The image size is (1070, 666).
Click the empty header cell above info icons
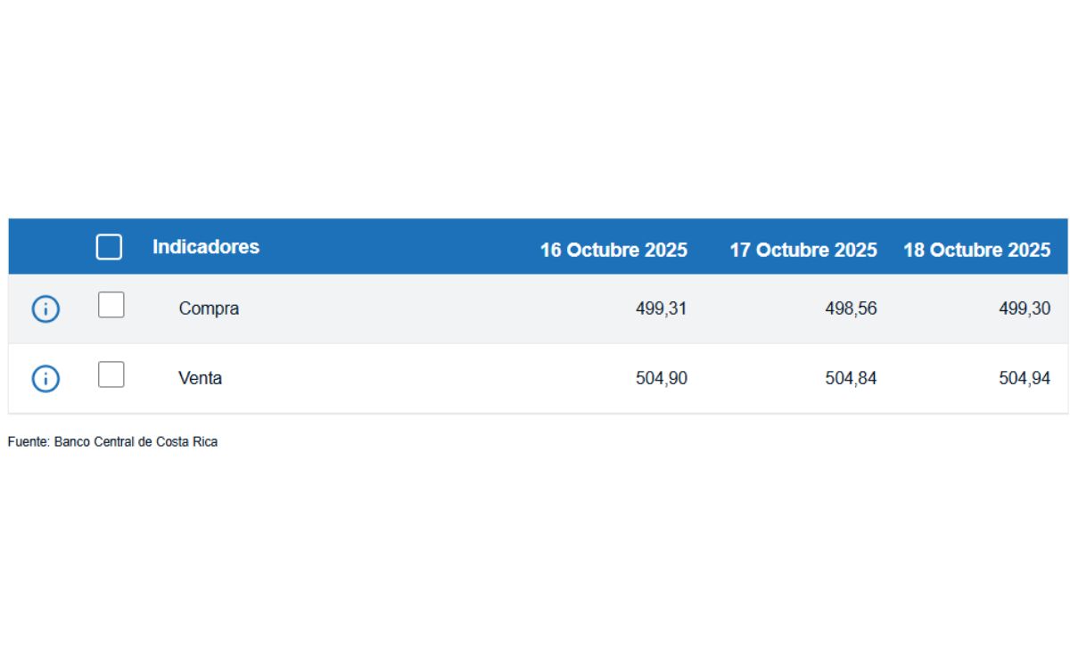point(45,247)
